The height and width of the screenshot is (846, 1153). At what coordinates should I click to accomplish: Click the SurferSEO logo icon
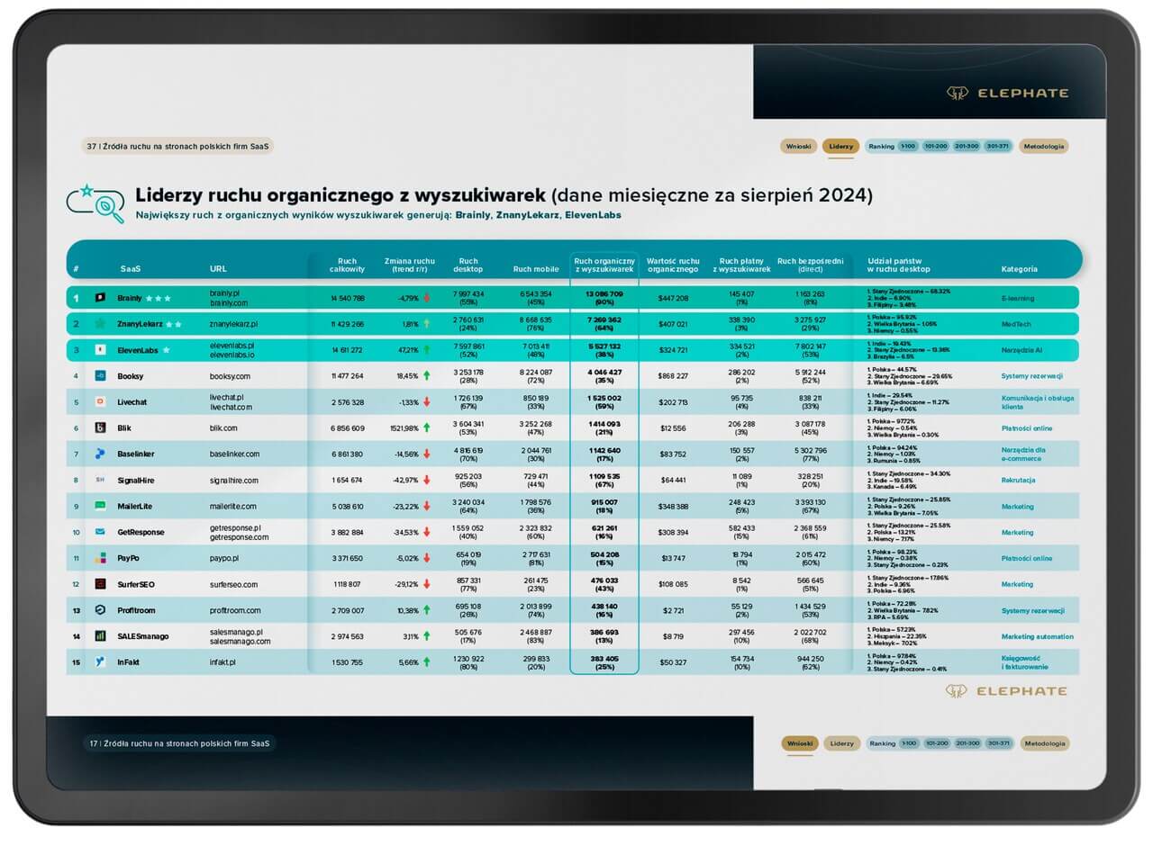point(101,584)
